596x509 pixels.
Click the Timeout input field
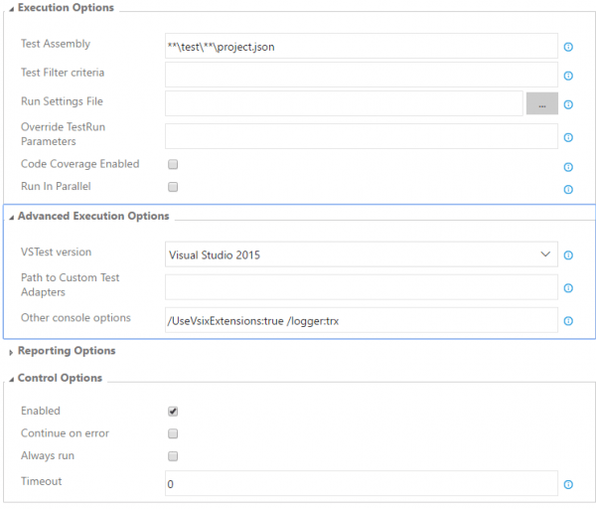coord(361,483)
